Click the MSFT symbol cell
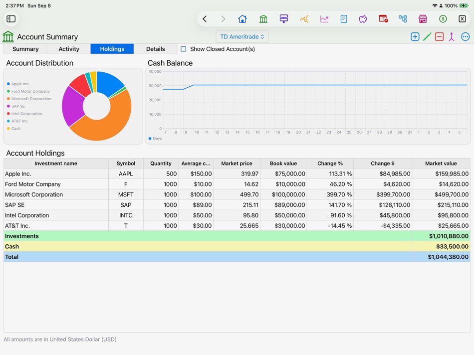This screenshot has width=474, height=355. tap(126, 194)
